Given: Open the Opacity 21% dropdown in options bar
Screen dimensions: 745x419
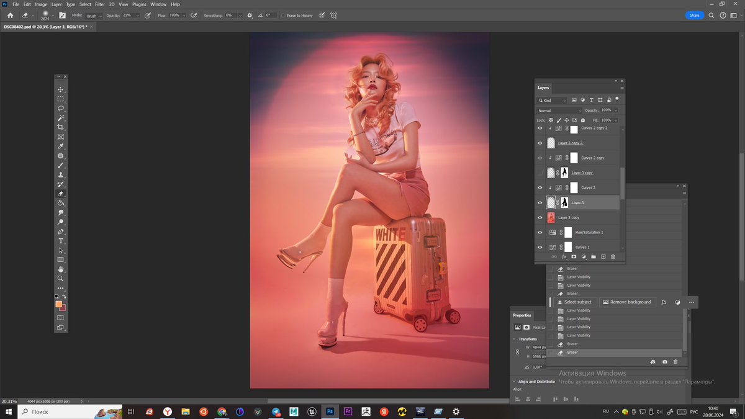Looking at the screenshot, I should tap(137, 15).
